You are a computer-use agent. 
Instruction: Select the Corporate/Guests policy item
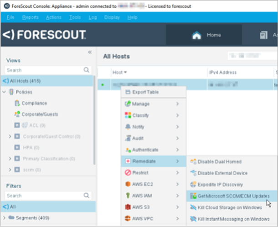click(x=40, y=114)
